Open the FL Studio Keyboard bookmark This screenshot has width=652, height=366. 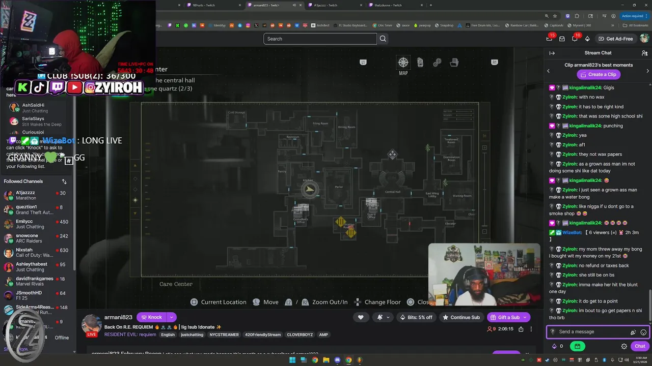pos(349,25)
